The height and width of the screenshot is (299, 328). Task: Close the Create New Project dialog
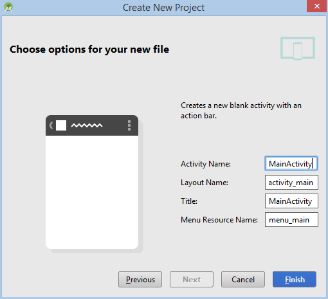(x=316, y=6)
